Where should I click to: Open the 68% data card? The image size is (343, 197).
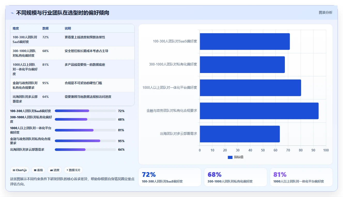235,177
